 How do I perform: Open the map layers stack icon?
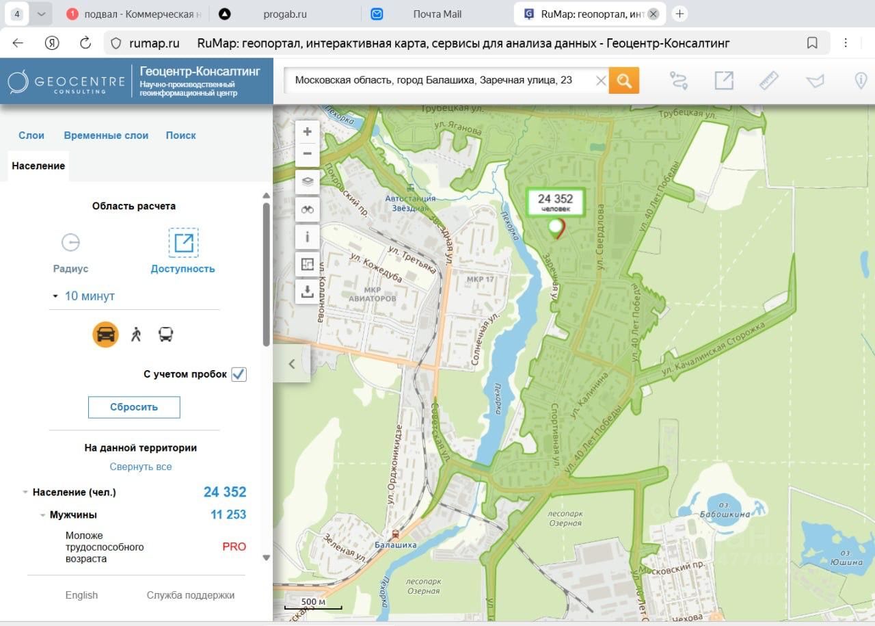click(308, 181)
